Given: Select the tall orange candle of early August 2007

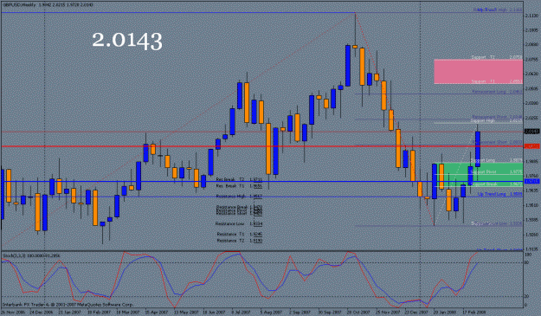Looking at the screenshot, I should coord(268,149).
